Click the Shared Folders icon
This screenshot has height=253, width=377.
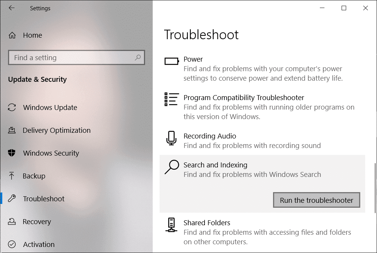(x=171, y=225)
